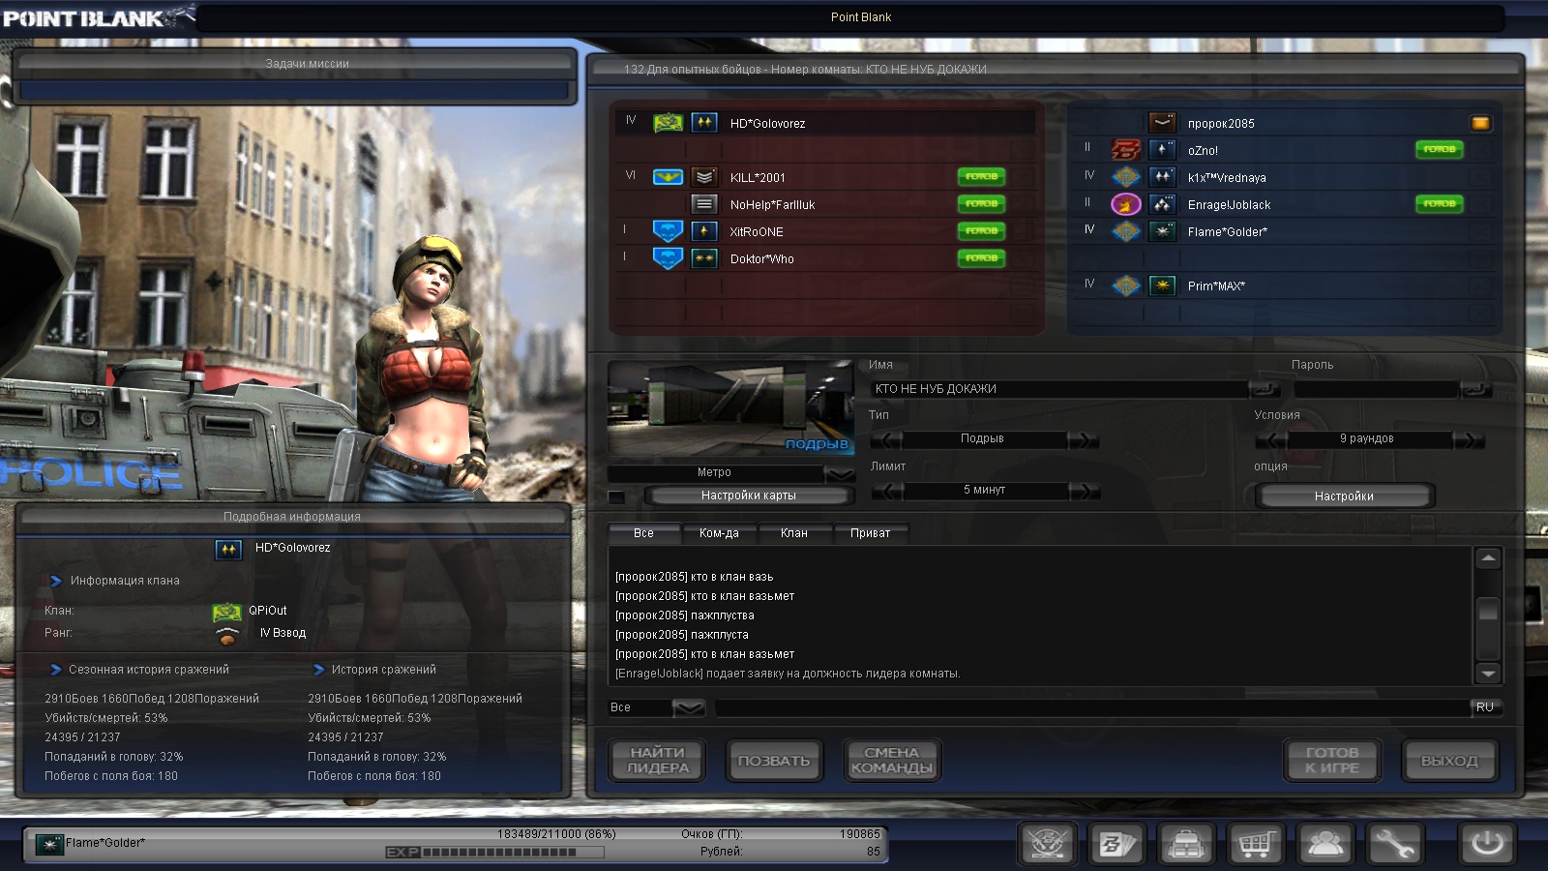
Task: Click the power exit icon
Action: tap(1487, 844)
